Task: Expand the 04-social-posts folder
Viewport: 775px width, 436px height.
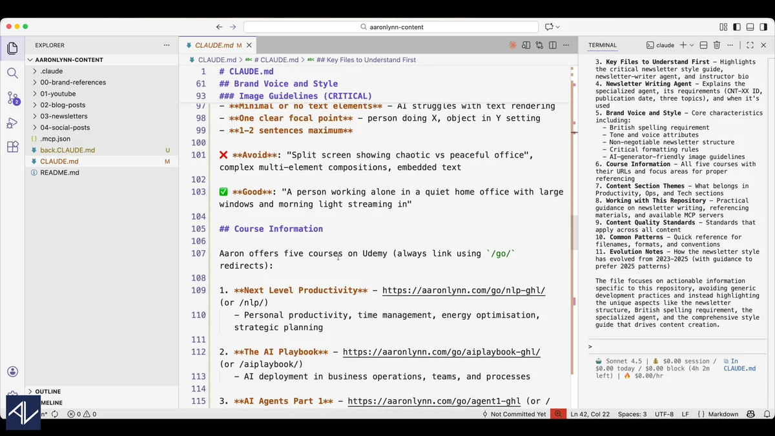Action: (101, 127)
